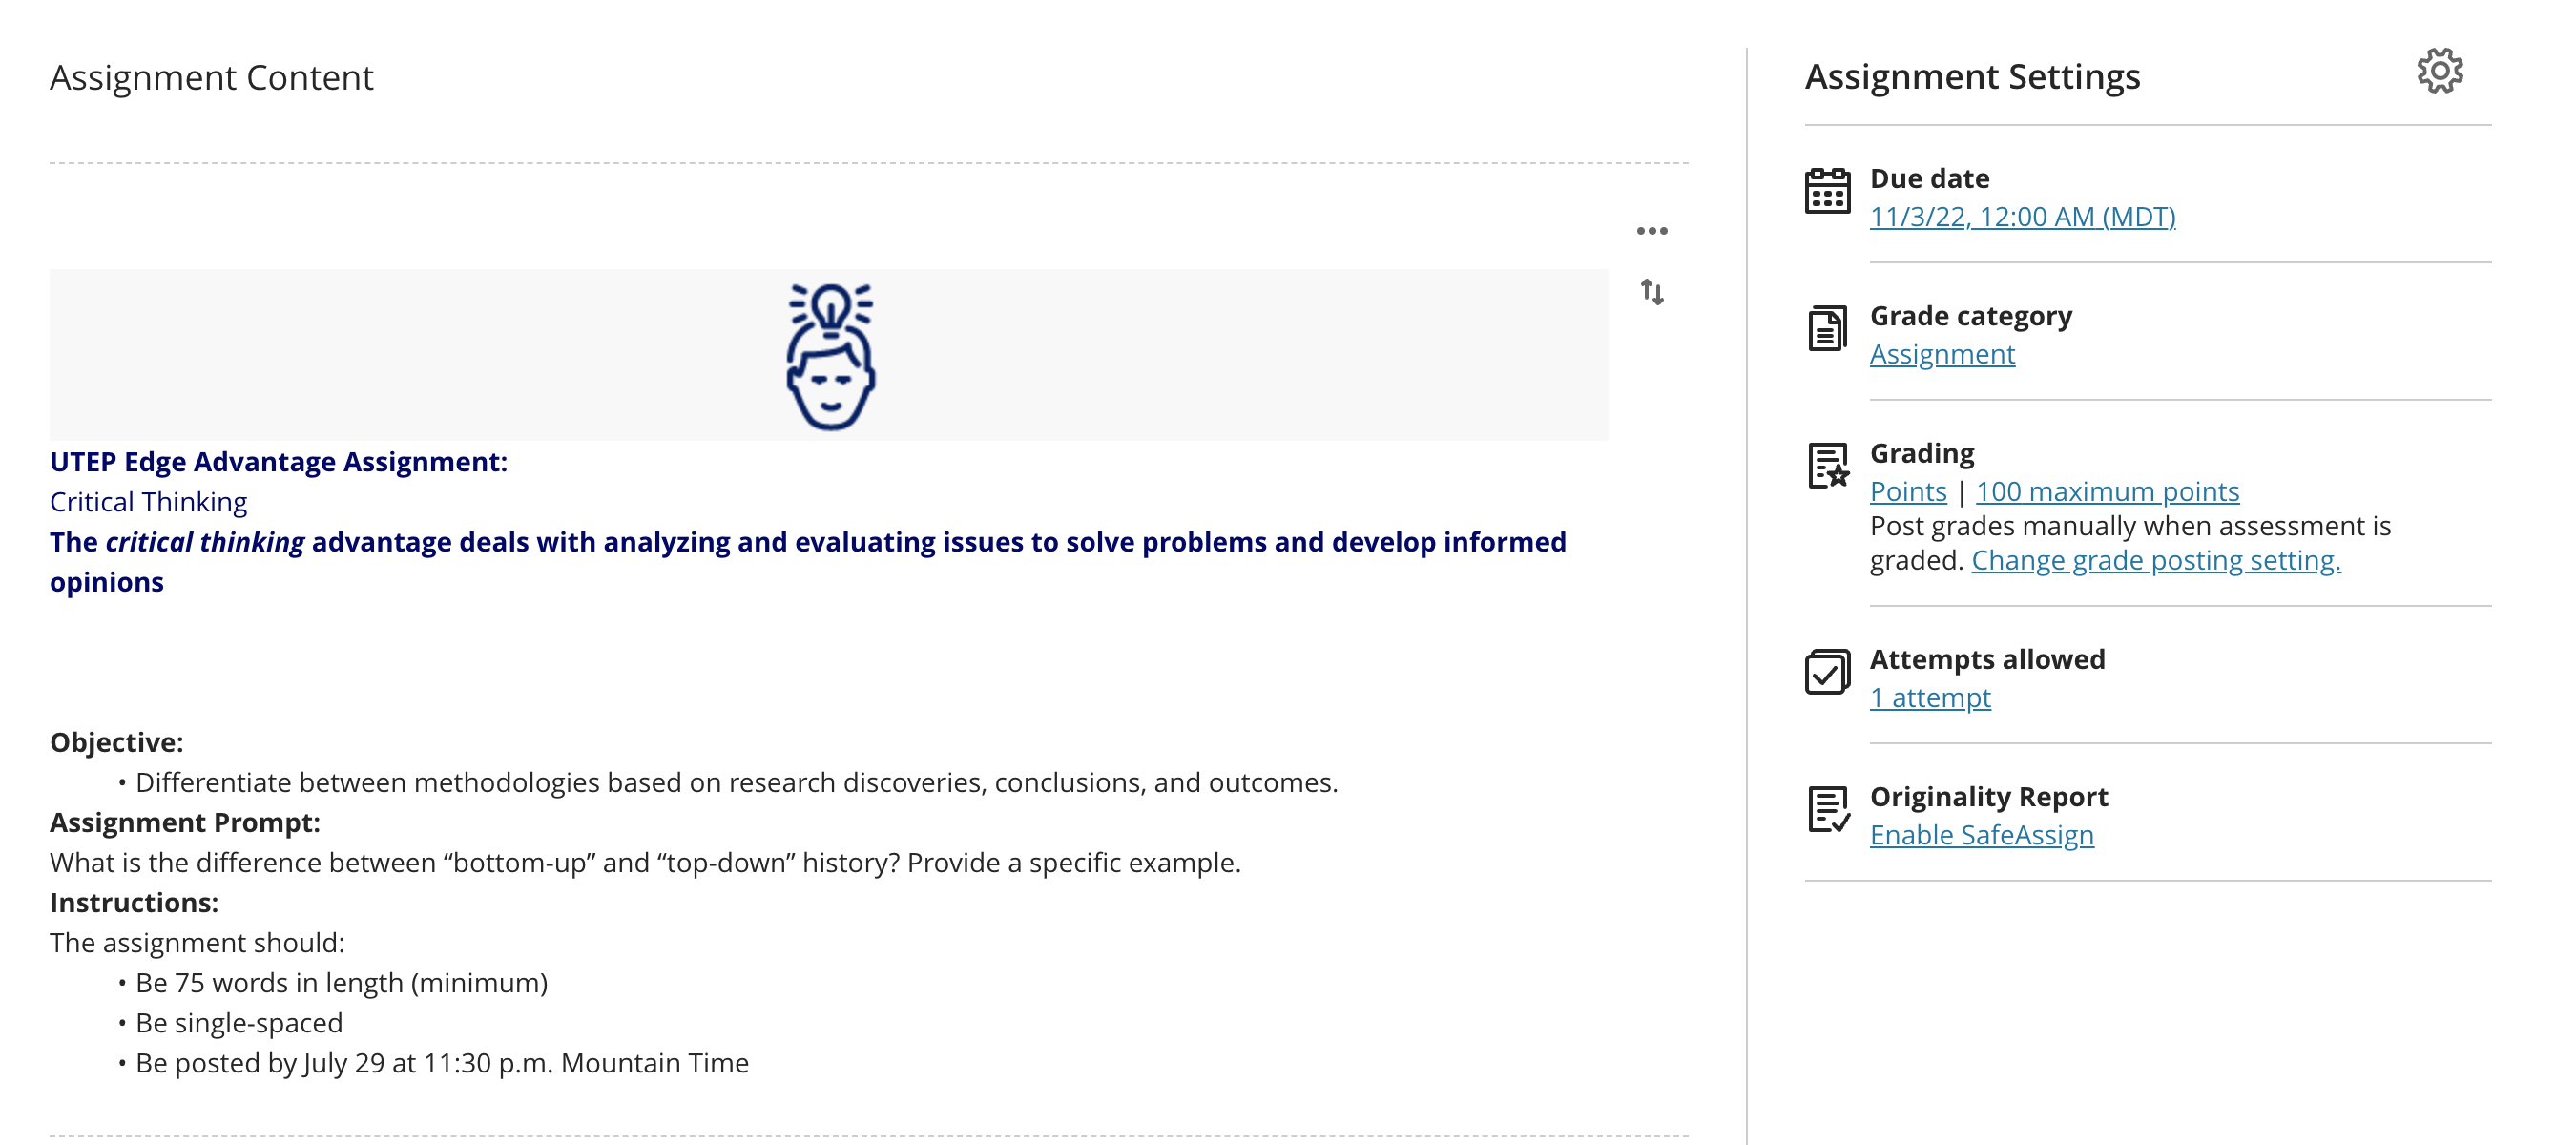The height and width of the screenshot is (1145, 2576).
Task: Click the UTEP Edge Advantage Assignment heading
Action: tap(279, 462)
